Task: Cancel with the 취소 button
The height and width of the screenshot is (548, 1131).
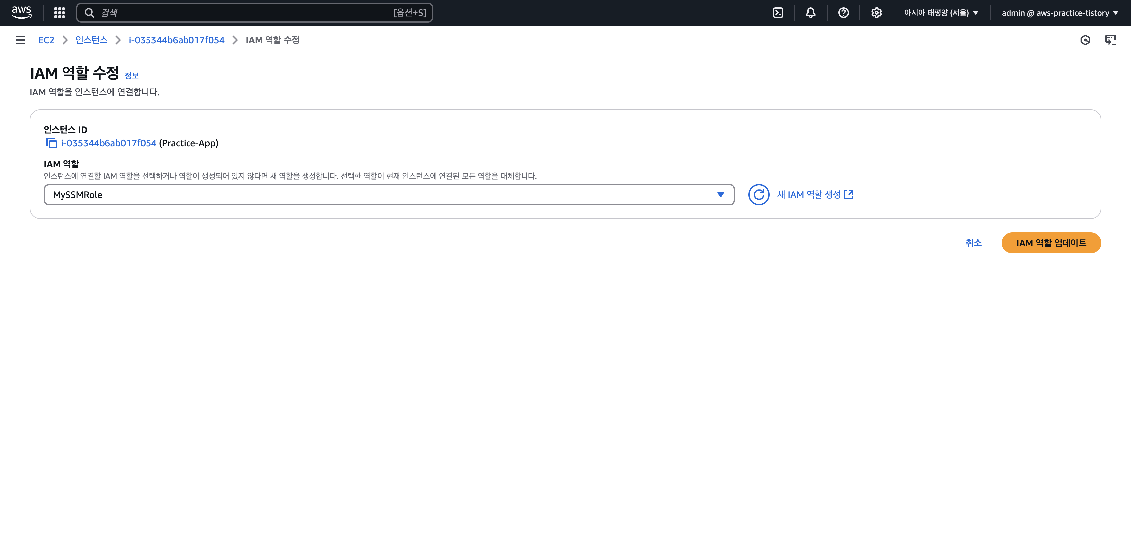Action: [x=973, y=243]
